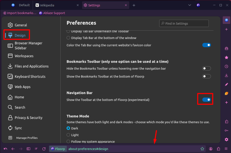Go forward with the forward arrow
Viewport: 231px width, 153px height.
(x=21, y=149)
